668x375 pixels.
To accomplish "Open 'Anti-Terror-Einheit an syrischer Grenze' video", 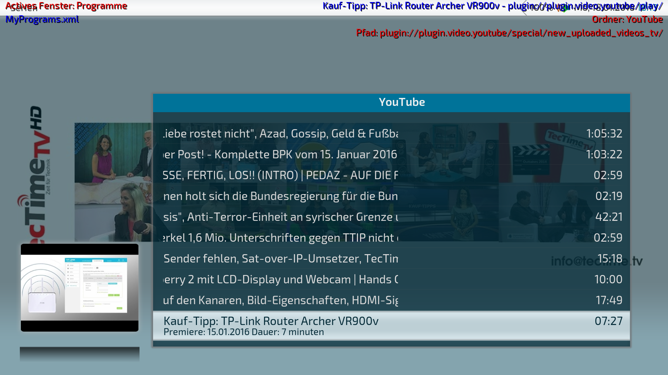I will coord(391,217).
